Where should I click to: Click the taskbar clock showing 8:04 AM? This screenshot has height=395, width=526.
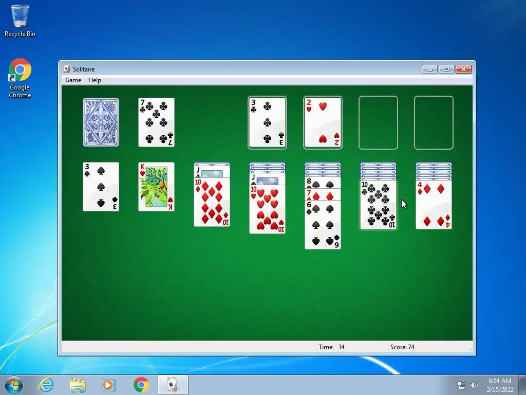[500, 385]
